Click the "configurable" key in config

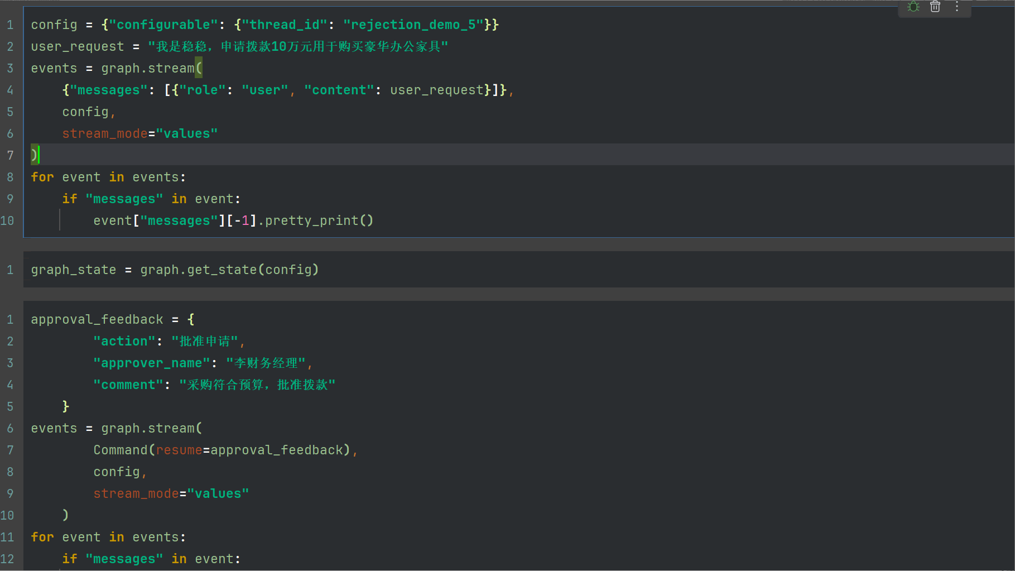163,25
